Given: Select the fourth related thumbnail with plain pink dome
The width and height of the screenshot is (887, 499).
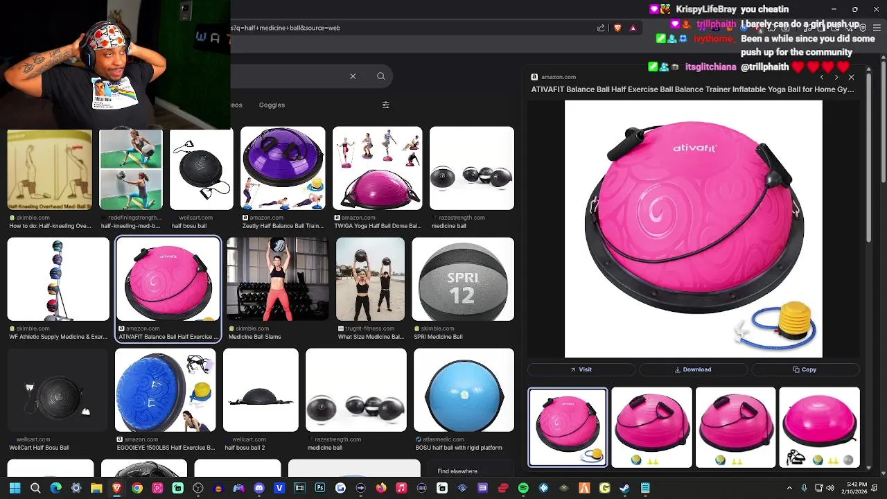Looking at the screenshot, I should [819, 427].
